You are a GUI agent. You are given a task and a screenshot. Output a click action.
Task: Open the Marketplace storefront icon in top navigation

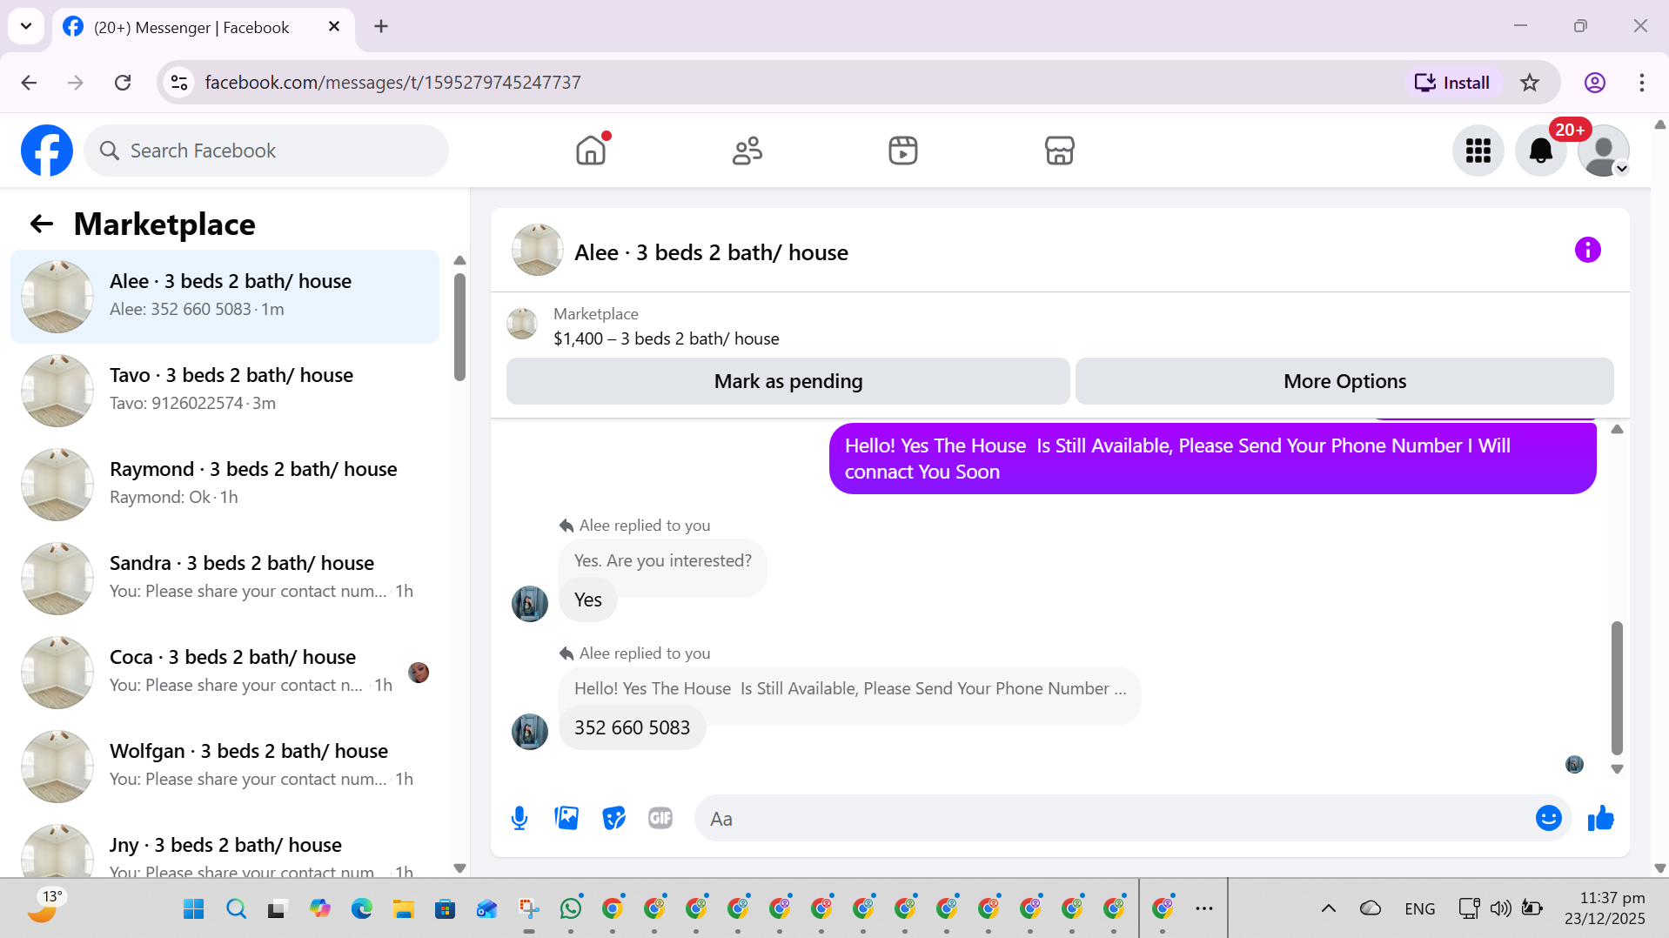(1059, 151)
